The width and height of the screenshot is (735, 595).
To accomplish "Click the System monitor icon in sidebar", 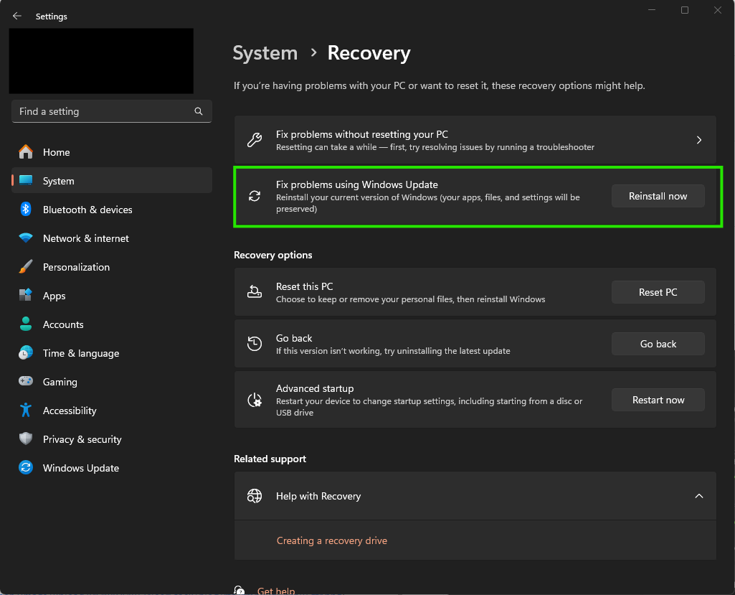I will pyautogui.click(x=26, y=181).
